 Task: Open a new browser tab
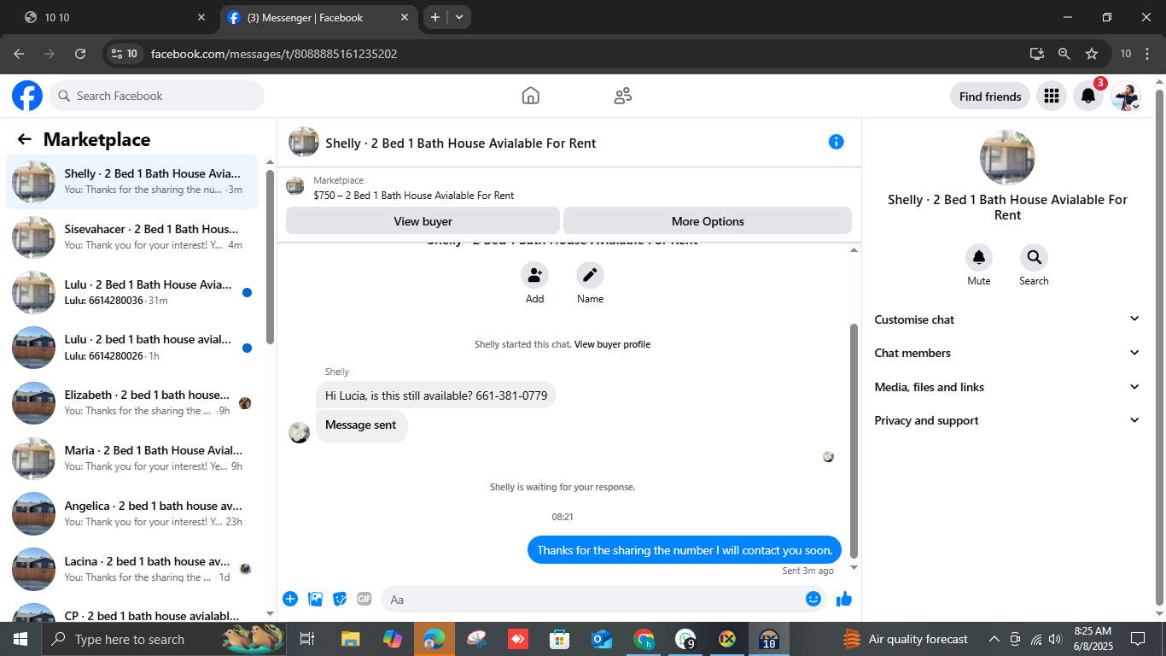click(435, 17)
